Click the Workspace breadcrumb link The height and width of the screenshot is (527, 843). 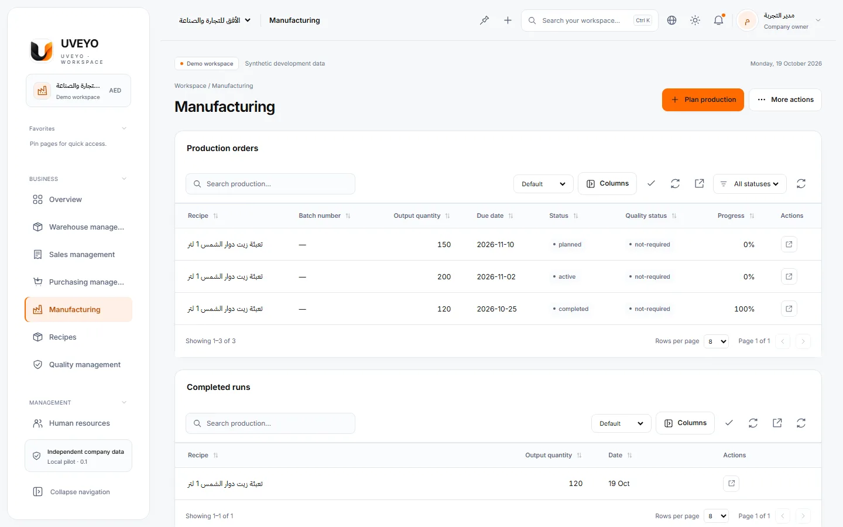190,85
